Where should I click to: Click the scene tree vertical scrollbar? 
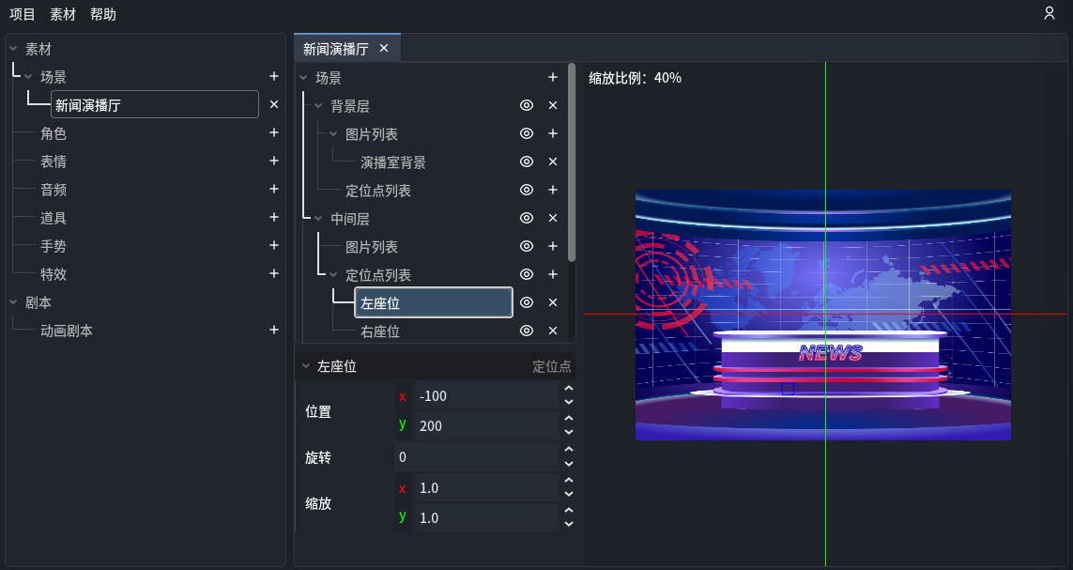(x=572, y=160)
